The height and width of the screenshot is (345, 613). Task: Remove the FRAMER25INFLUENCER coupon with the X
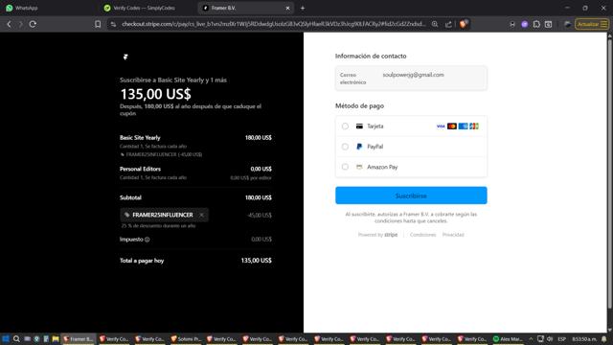[201, 215]
